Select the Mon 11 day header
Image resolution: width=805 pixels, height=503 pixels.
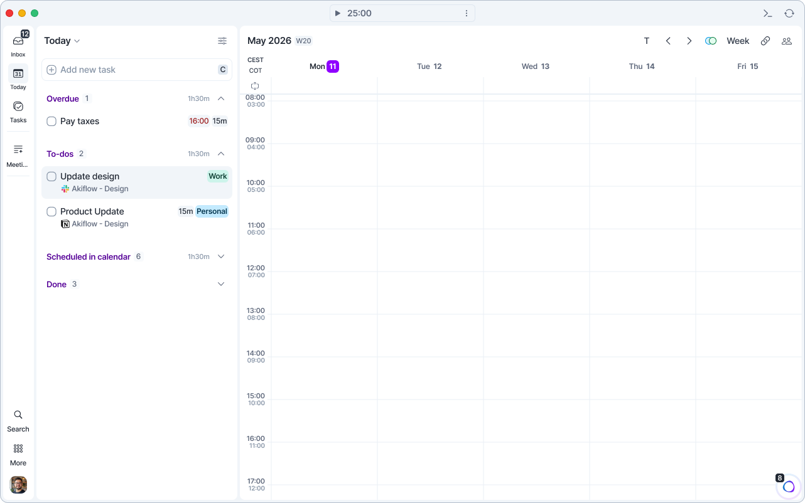point(324,66)
